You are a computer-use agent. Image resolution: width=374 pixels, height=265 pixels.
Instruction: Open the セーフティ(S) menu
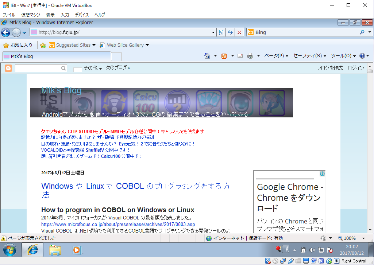pos(310,56)
